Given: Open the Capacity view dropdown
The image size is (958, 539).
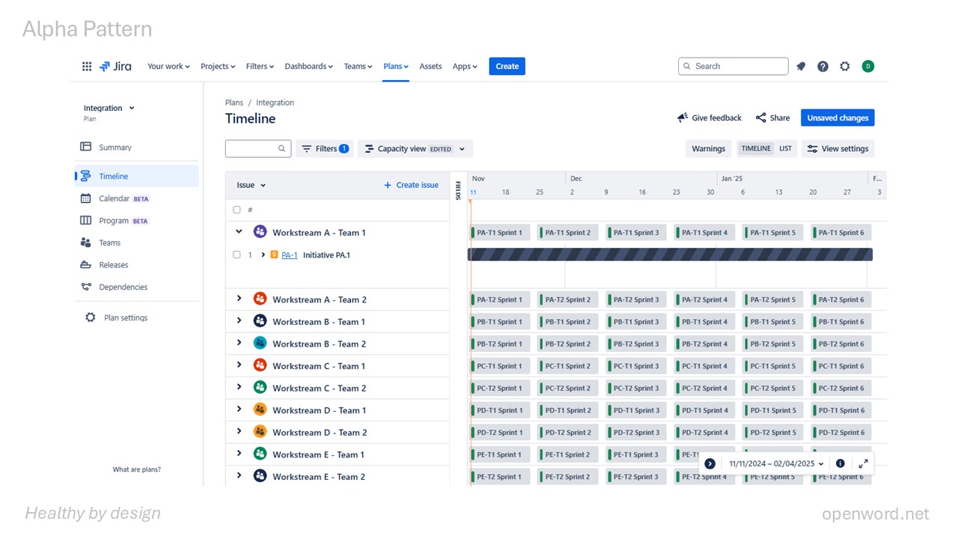Looking at the screenshot, I should click(x=415, y=148).
